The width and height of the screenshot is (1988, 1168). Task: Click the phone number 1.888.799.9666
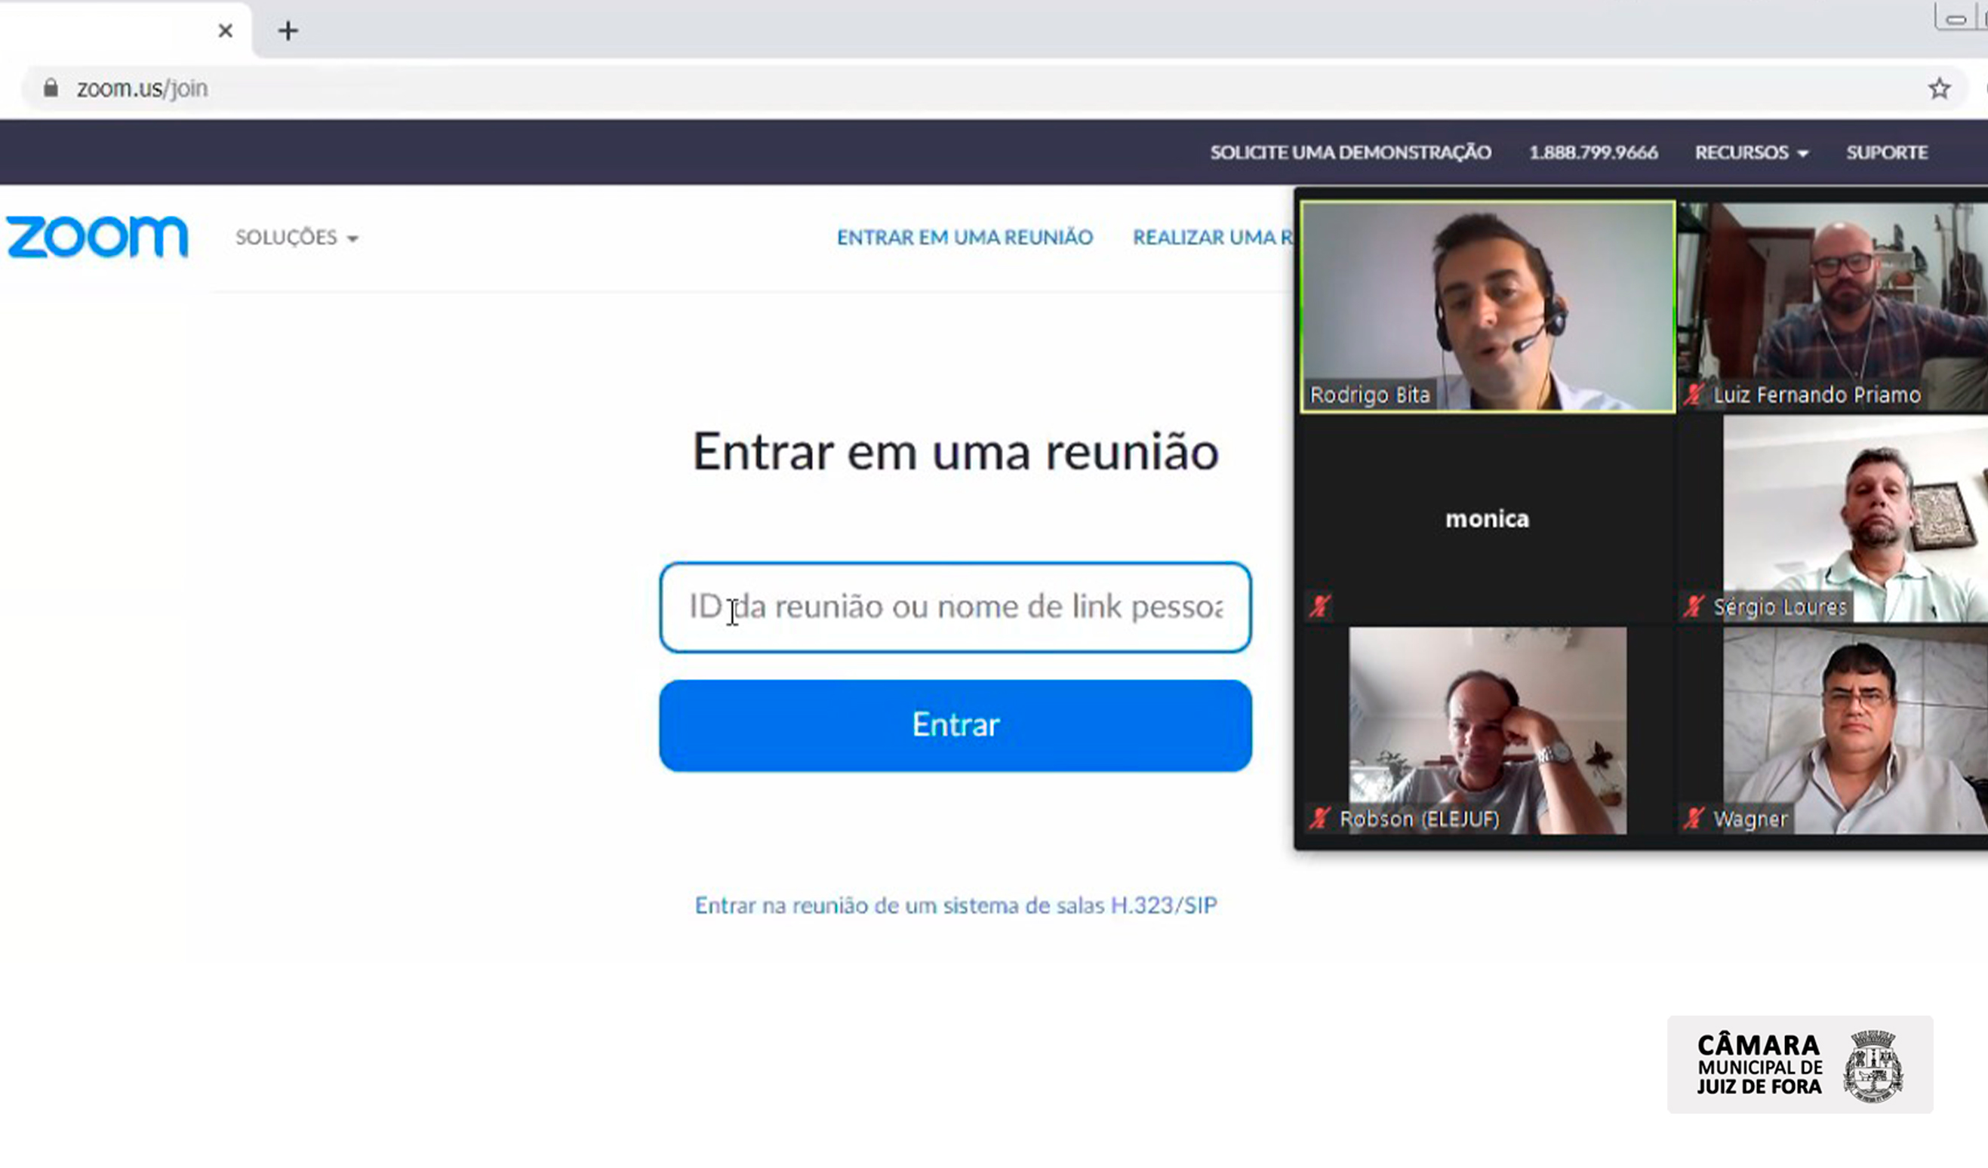(x=1593, y=152)
